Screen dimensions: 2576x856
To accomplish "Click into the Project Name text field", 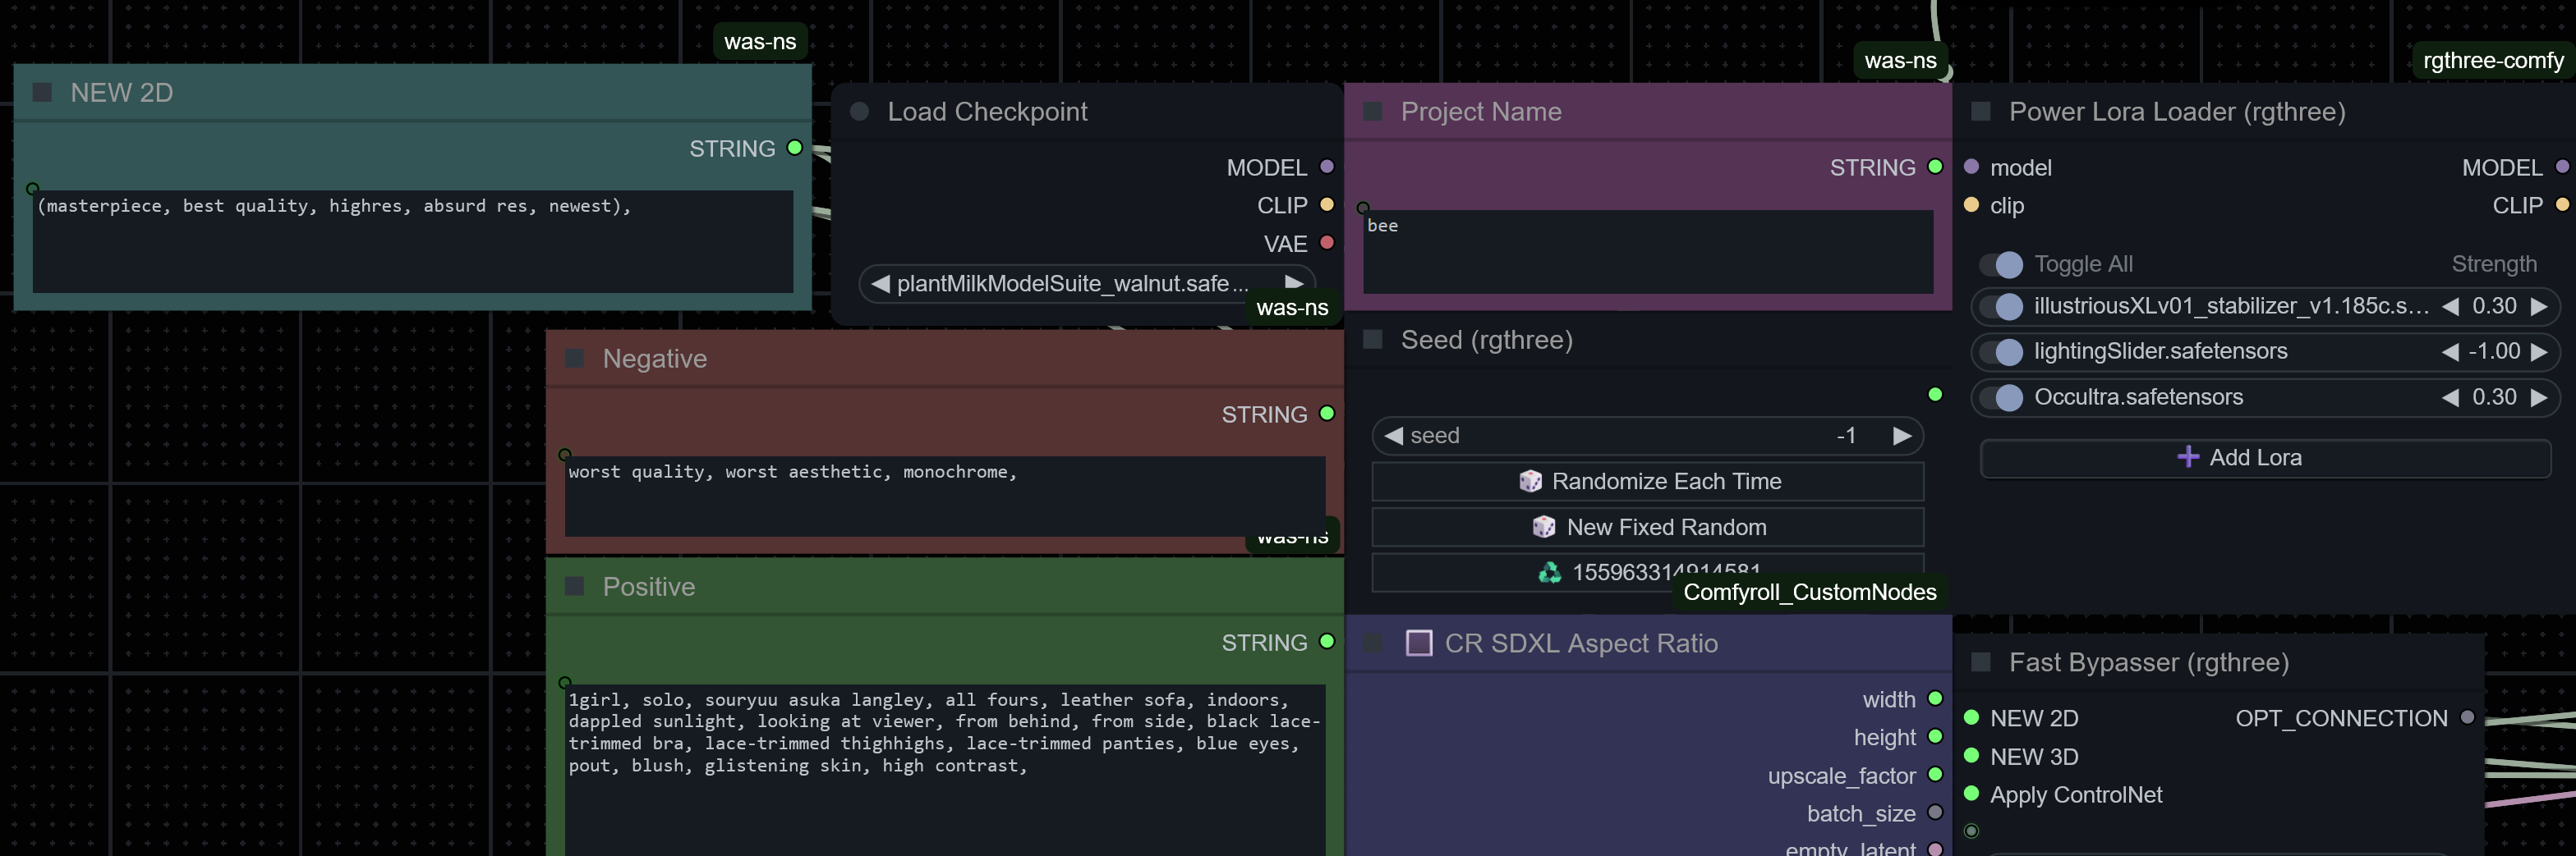I will click(1646, 250).
